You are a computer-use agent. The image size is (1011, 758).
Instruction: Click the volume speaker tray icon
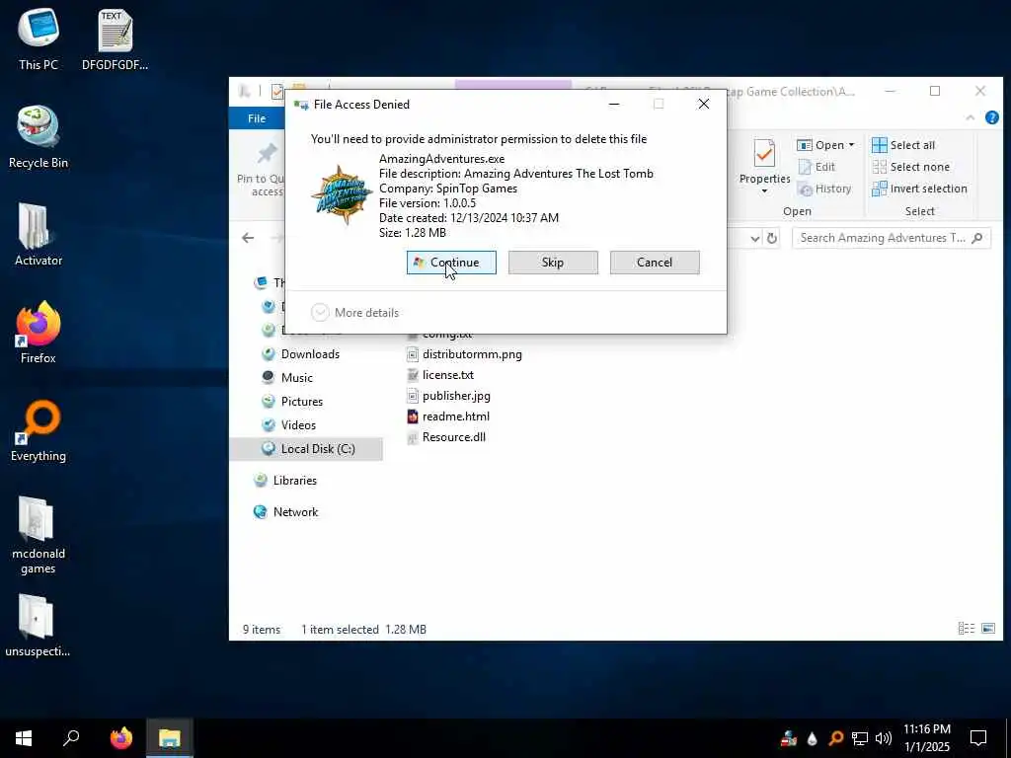tap(884, 738)
